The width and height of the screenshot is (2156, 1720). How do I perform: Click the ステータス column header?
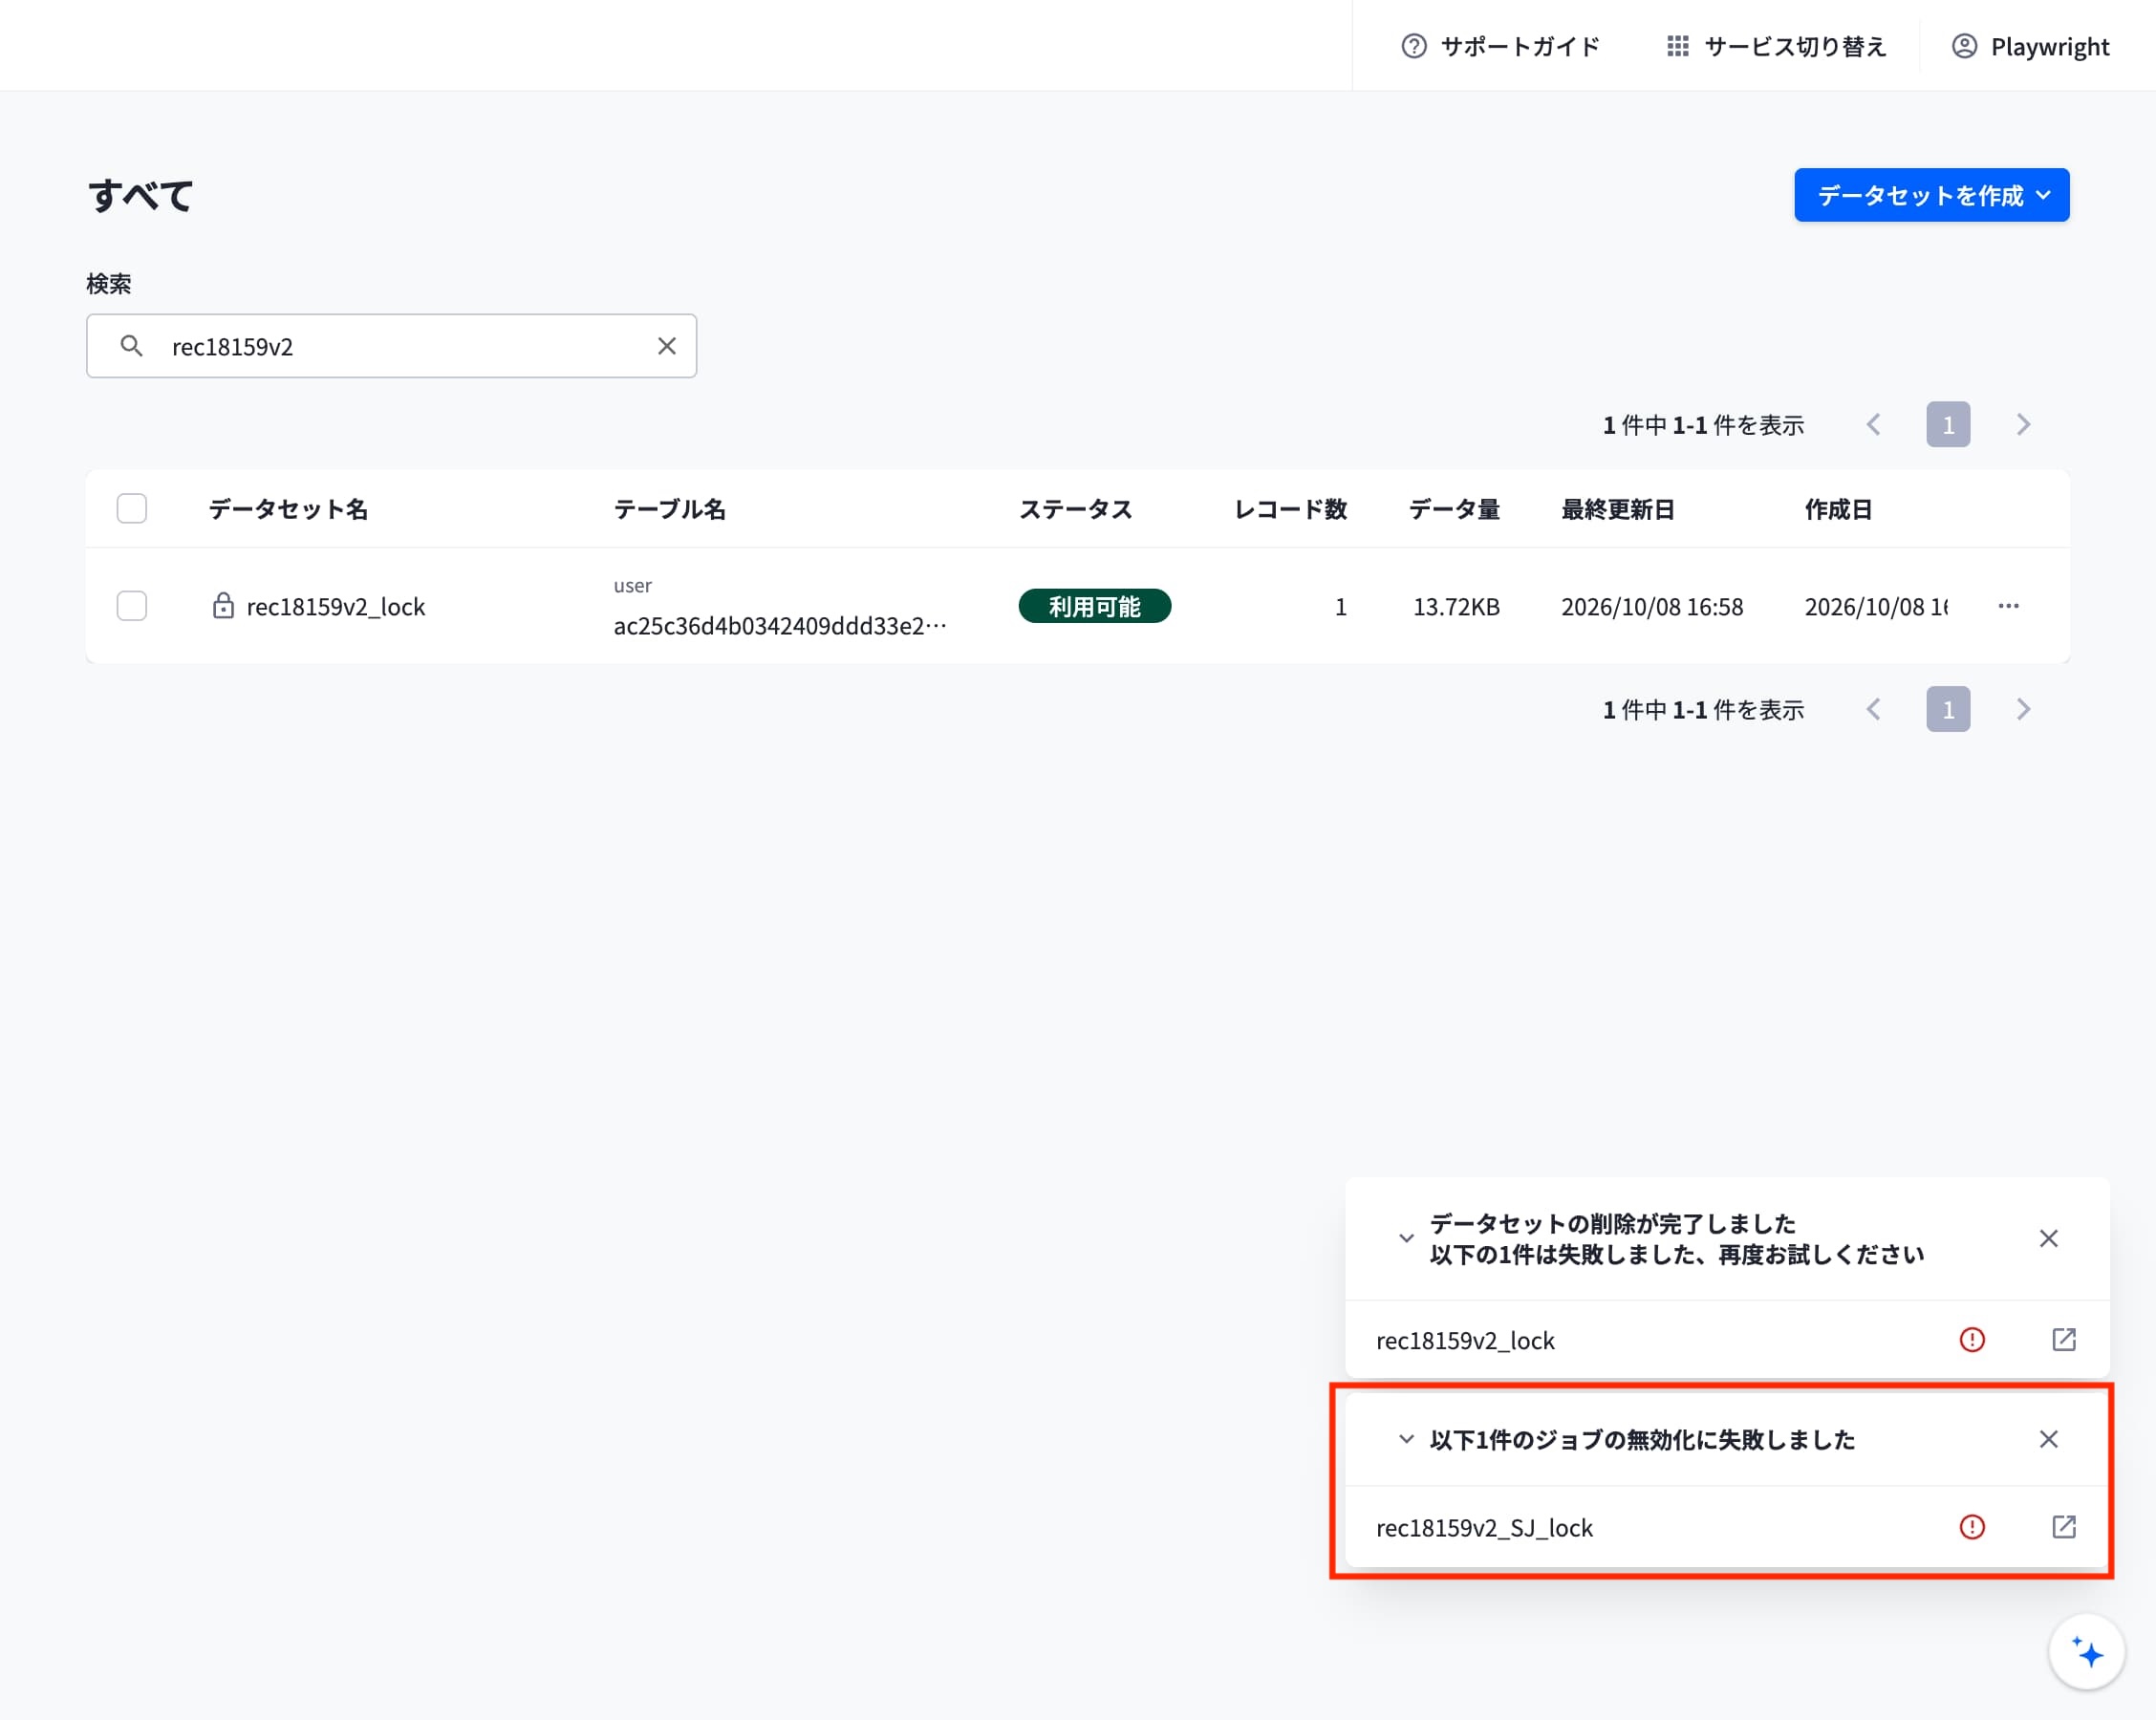(x=1075, y=509)
